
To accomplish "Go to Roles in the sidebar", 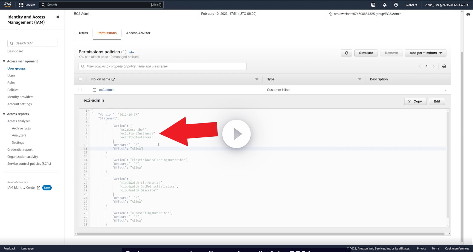I will tap(11, 83).
